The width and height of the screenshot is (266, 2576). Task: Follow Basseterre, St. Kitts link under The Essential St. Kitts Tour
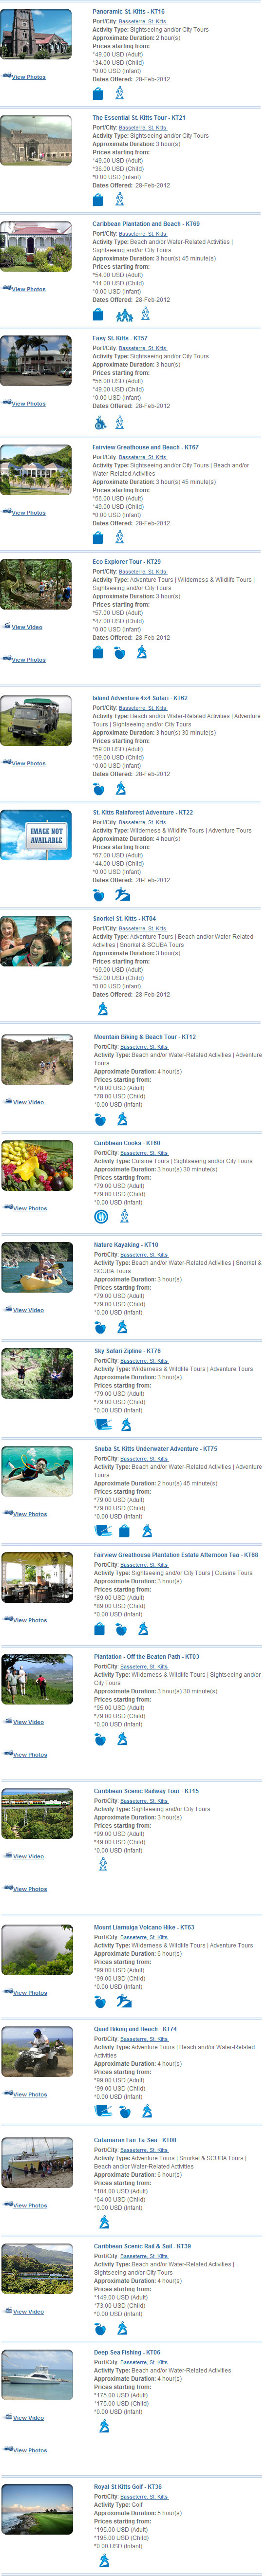pyautogui.click(x=143, y=128)
